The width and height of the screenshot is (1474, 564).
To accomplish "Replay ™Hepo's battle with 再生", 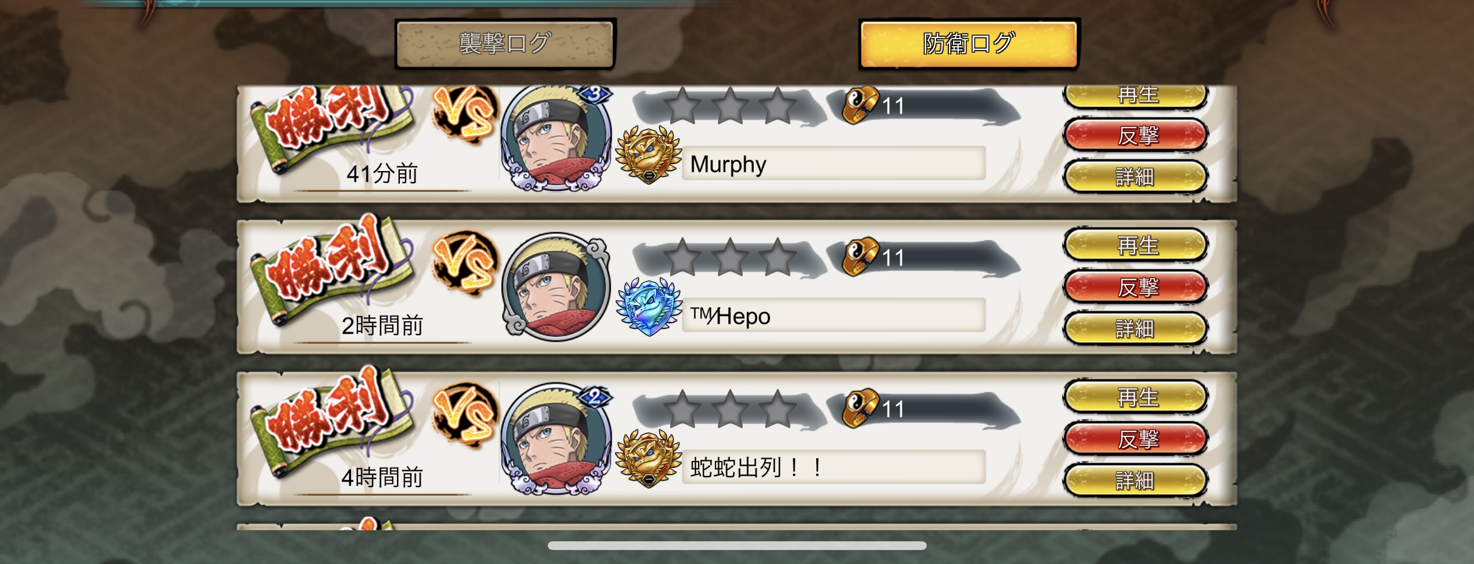I will tap(1135, 245).
